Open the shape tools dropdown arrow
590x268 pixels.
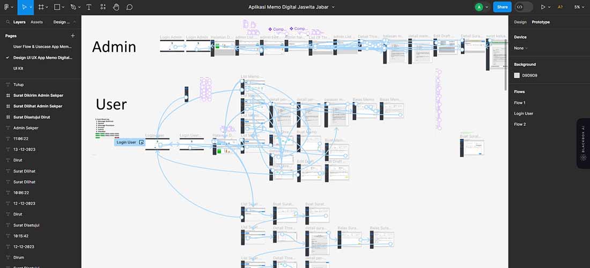[x=63, y=7]
